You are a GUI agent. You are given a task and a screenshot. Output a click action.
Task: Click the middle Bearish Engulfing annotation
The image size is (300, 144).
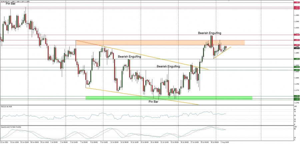tap(168, 67)
